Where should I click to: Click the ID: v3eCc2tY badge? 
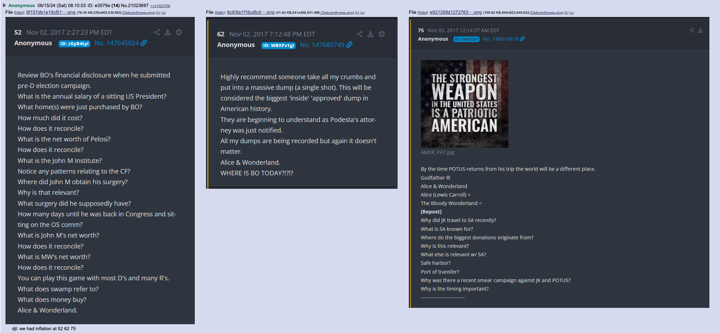click(467, 39)
